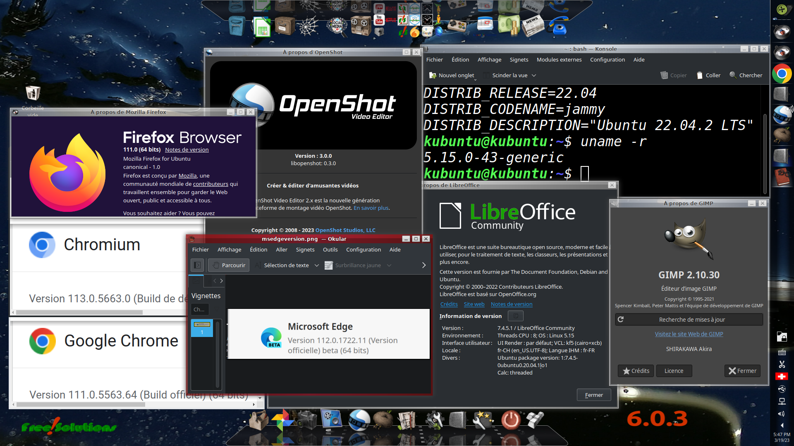Click volume icon in system tray
794x446 pixels.
click(x=781, y=413)
